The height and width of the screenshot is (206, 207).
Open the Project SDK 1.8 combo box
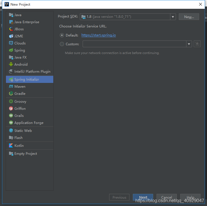point(128,17)
